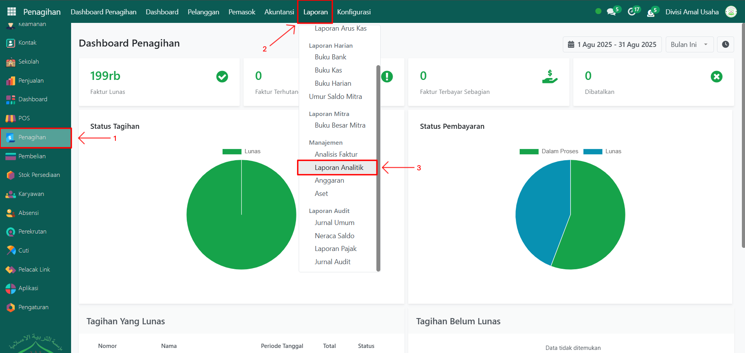This screenshot has height=353, width=745.
Task: Toggle the Lunas legend in Status Tagihan
Action: [x=241, y=151]
